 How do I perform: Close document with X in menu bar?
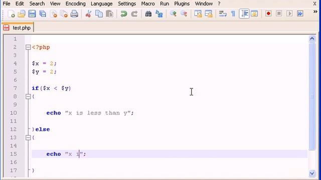coord(314,3)
